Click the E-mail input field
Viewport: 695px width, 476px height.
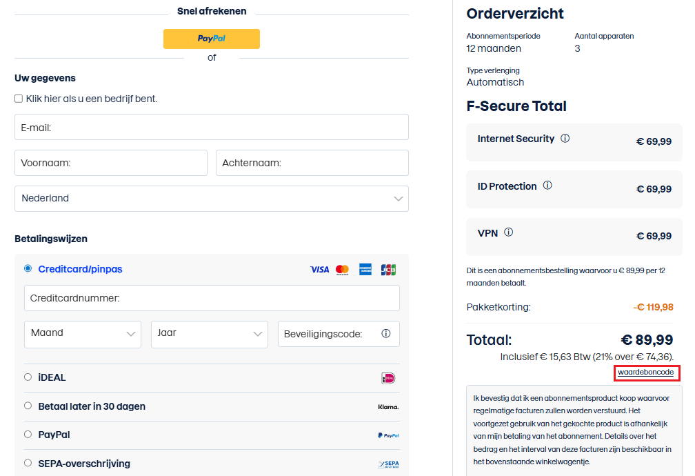point(211,127)
